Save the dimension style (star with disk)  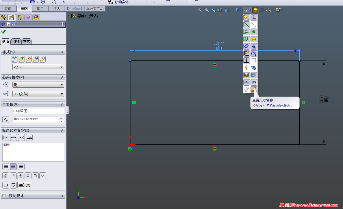35,59
